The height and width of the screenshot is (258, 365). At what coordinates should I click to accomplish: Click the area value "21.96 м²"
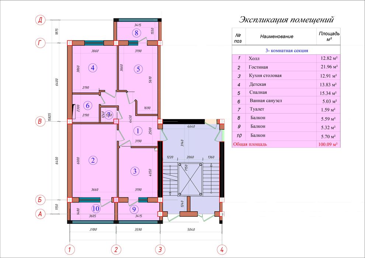coord(329,67)
